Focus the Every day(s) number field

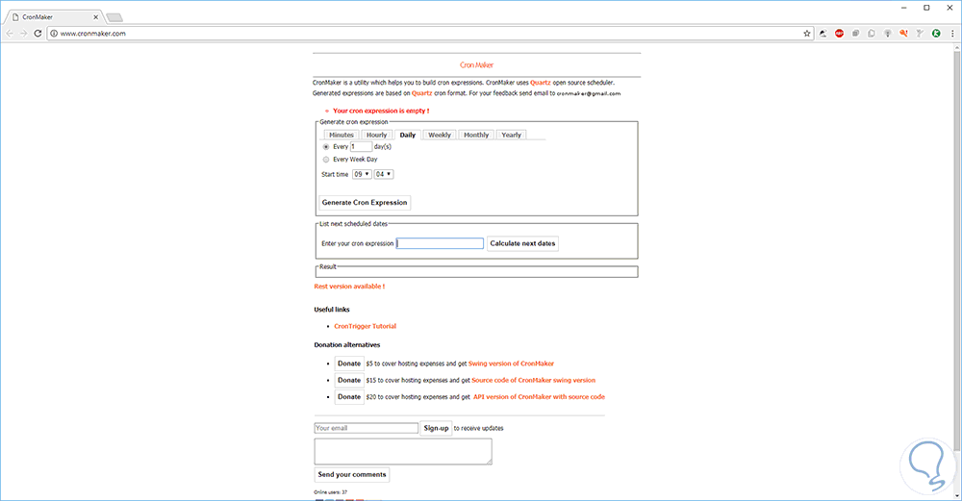click(361, 146)
